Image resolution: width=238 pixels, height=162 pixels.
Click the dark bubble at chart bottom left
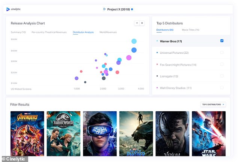click(85, 82)
